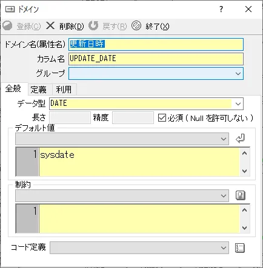This screenshot has height=268, width=263.
Task: Close the ドメイン dialog window
Action: click(x=248, y=9)
